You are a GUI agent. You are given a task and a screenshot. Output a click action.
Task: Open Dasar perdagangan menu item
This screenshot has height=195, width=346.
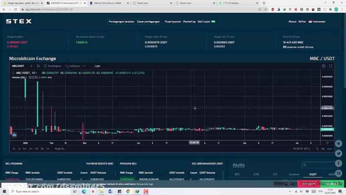(148, 22)
